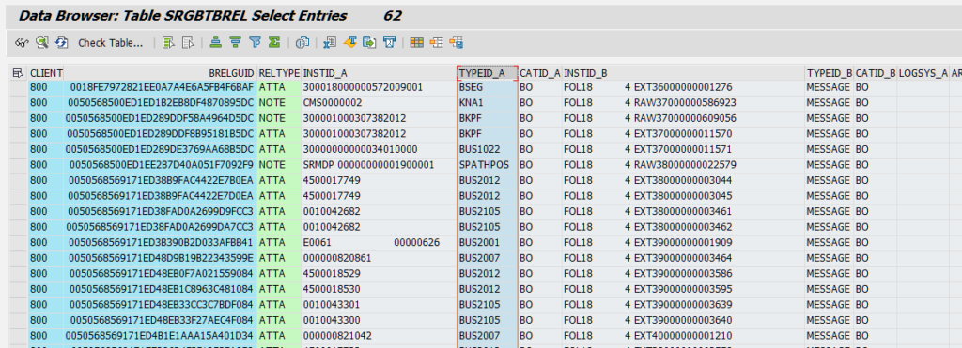Click cell 0010043300
This screenshot has width=962, height=348.
coord(379,320)
